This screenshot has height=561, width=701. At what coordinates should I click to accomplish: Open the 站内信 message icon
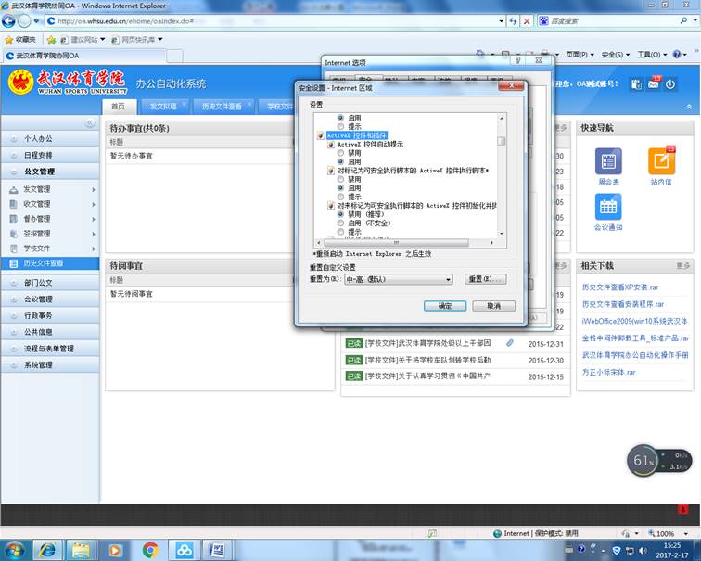tap(661, 164)
